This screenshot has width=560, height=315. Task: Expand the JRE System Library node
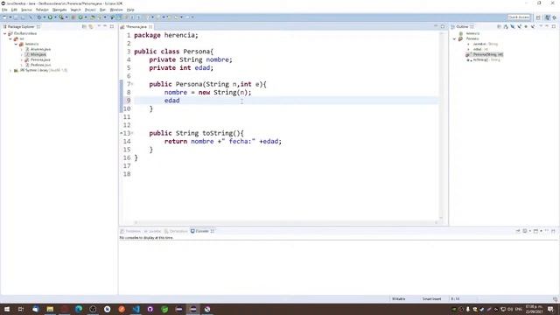click(x=10, y=70)
